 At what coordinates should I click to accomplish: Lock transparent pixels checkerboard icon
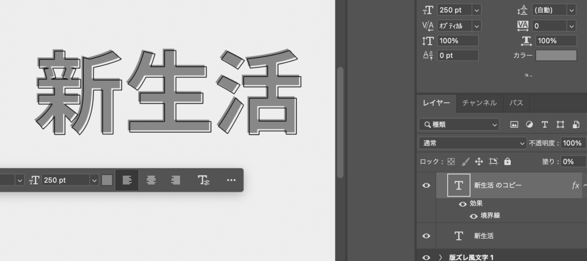click(451, 161)
